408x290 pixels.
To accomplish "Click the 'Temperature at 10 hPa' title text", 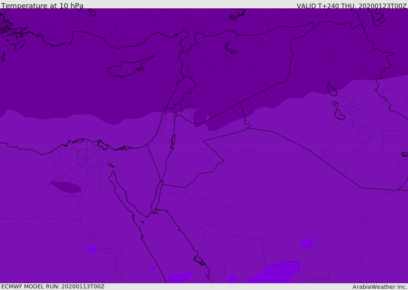I will pyautogui.click(x=42, y=6).
